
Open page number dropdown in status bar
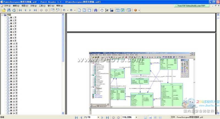(98, 117)
